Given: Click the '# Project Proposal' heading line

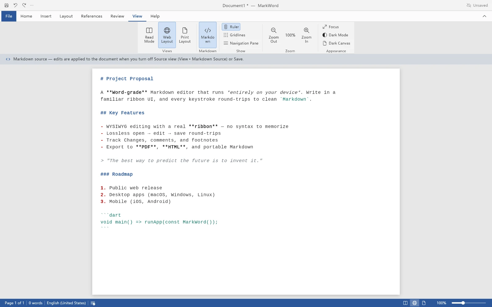Looking at the screenshot, I should click(x=127, y=79).
